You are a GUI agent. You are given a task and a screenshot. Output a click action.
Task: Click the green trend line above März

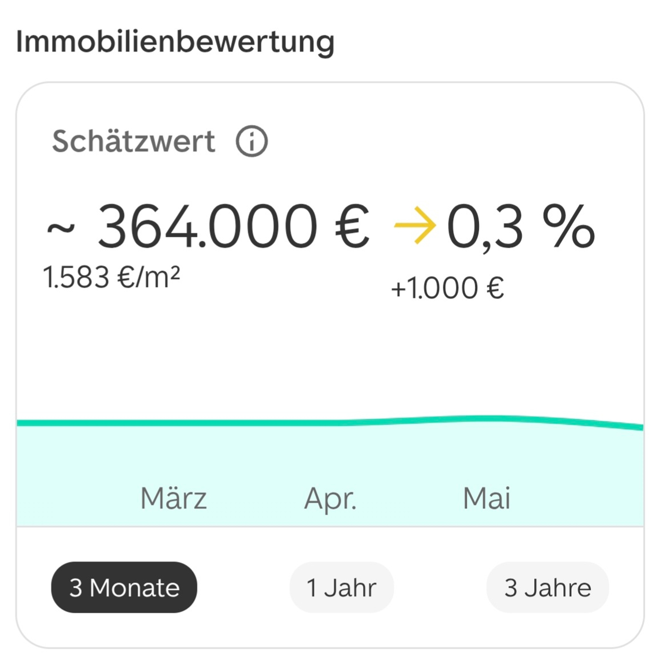pyautogui.click(x=173, y=423)
